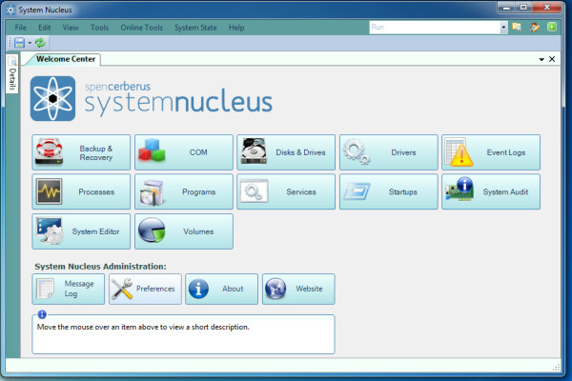Screen dimensions: 572x381
Task: Click the Processes heartbeat monitor icon
Action: (49, 191)
